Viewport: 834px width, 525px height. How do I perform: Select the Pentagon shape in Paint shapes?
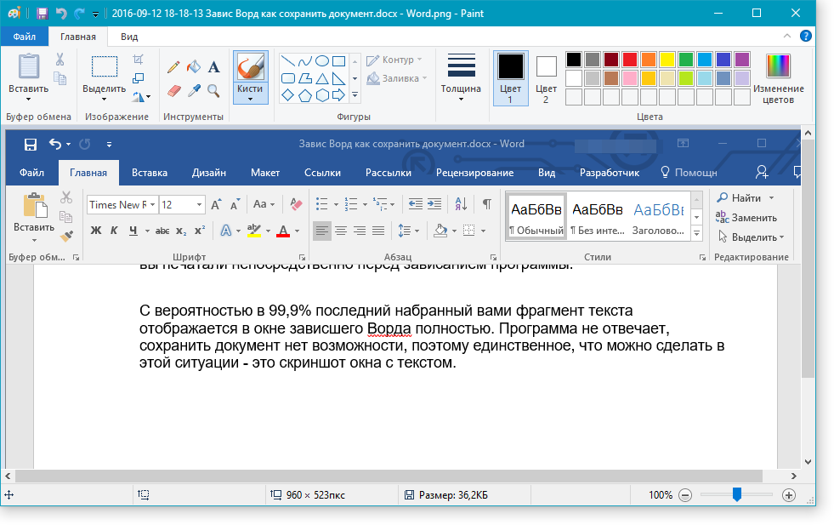pos(304,95)
